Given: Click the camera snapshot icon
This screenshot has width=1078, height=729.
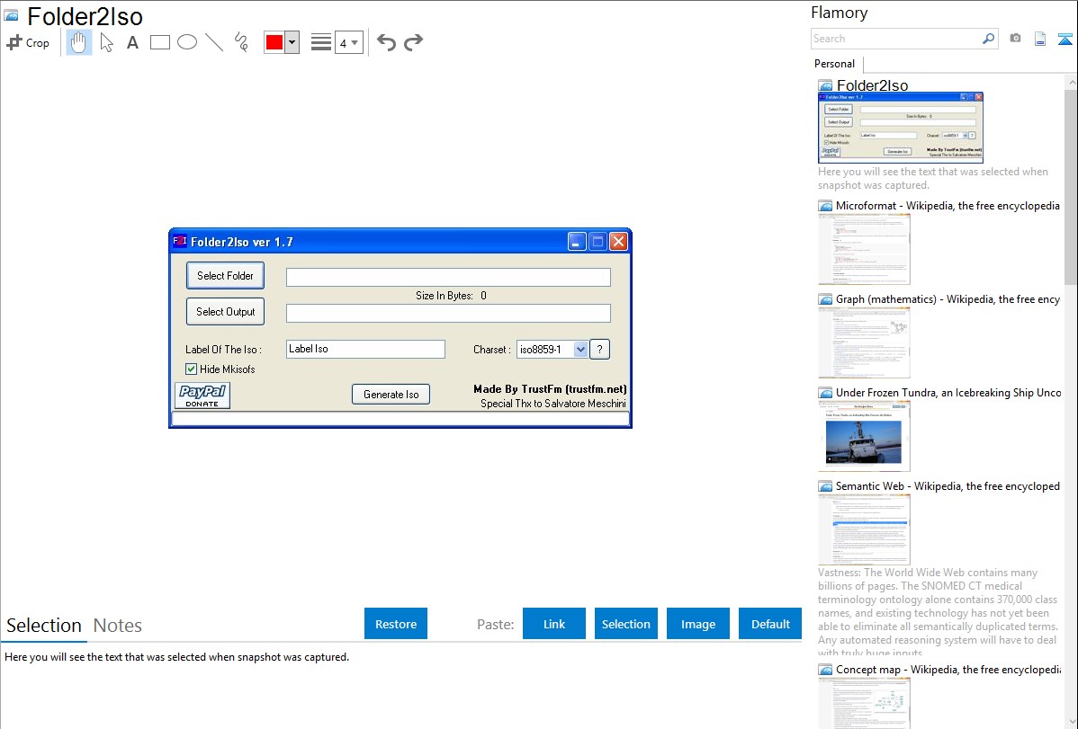Looking at the screenshot, I should [x=1015, y=39].
